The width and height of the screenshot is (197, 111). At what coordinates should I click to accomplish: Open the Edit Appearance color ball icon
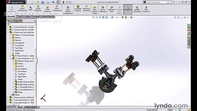pyautogui.click(x=122, y=17)
